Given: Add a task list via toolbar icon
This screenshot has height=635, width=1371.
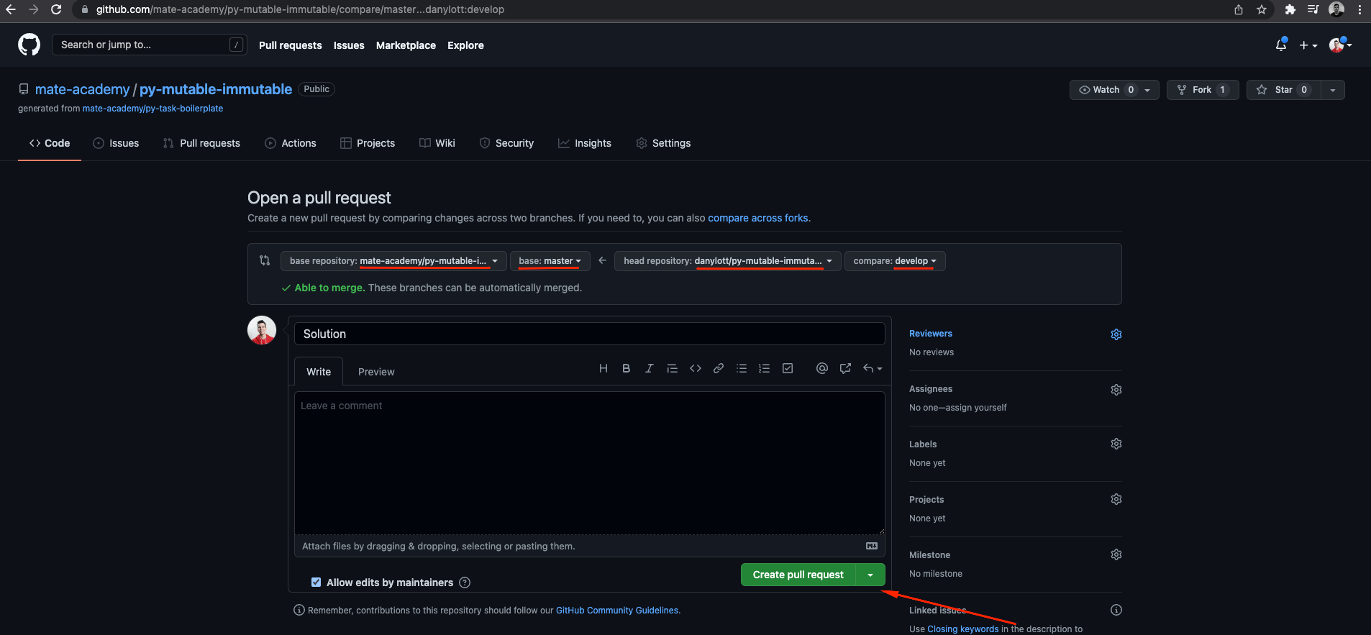Looking at the screenshot, I should click(x=788, y=368).
